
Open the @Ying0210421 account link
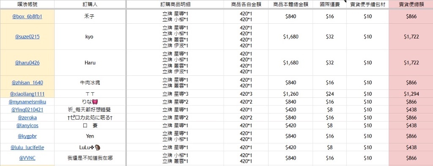pyautogui.click(x=27, y=110)
